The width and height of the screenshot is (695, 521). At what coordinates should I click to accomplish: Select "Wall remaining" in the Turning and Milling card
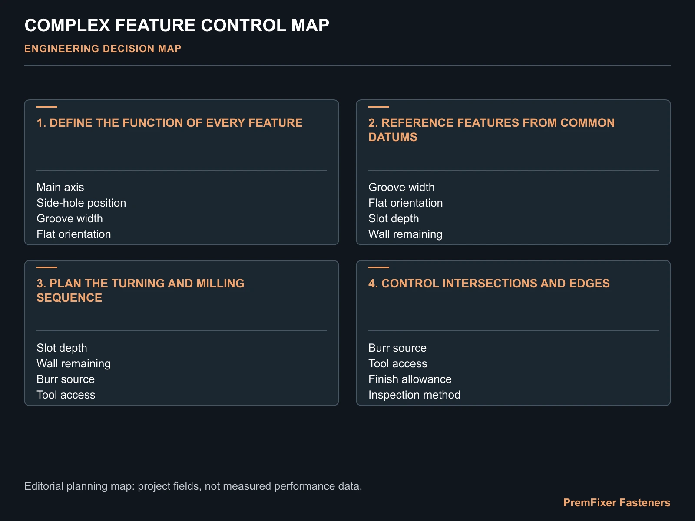[x=73, y=363]
